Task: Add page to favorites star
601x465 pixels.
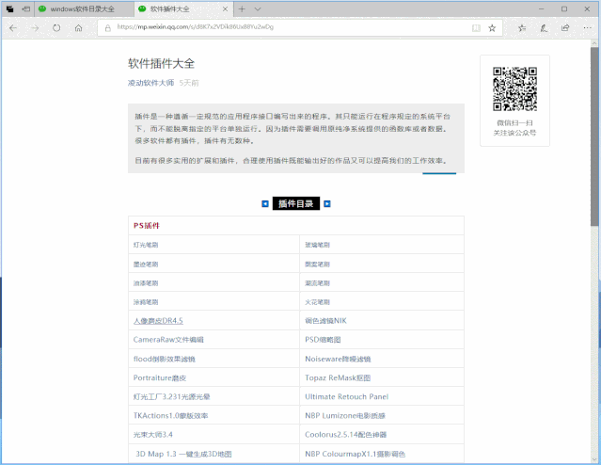Action: (492, 28)
